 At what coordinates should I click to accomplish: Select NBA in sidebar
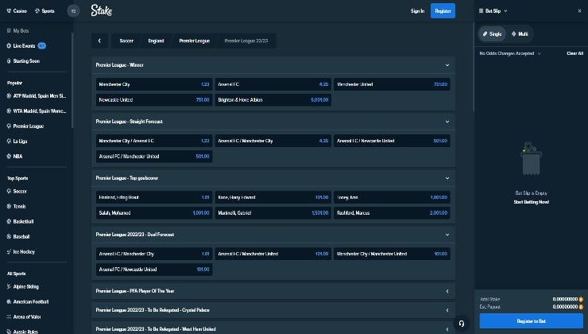(14, 156)
